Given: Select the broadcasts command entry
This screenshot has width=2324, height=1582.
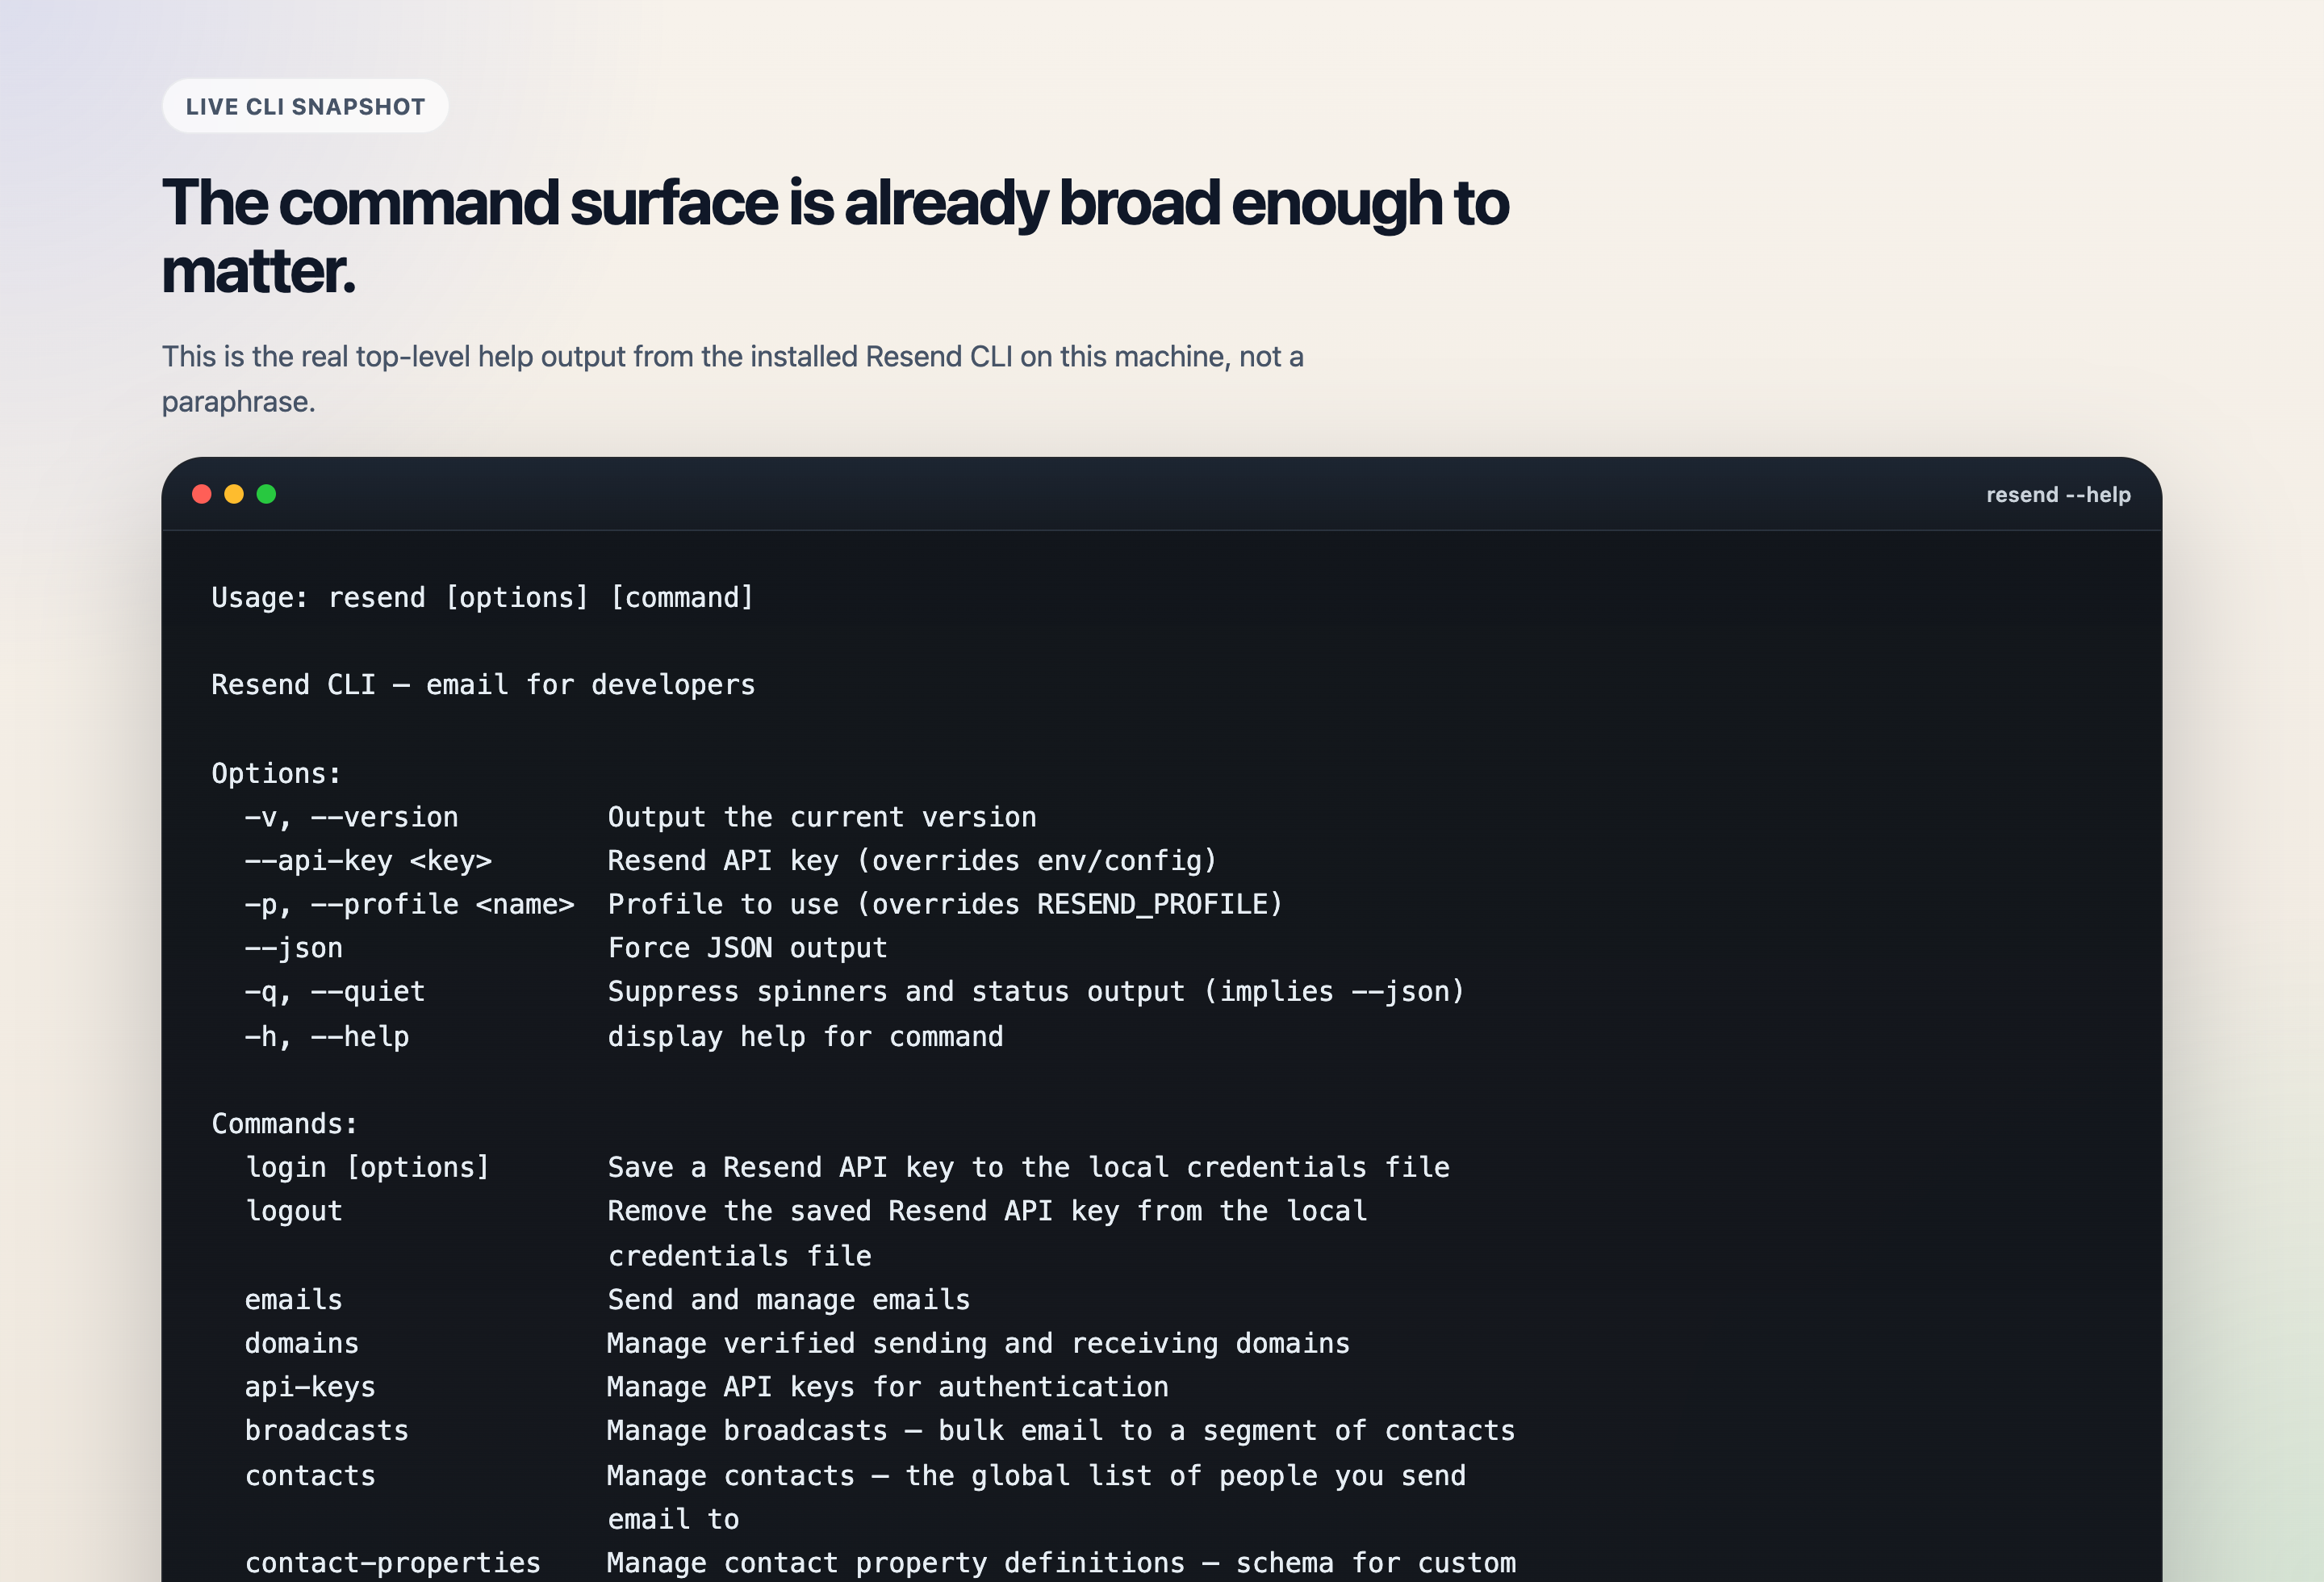Looking at the screenshot, I should click(326, 1430).
